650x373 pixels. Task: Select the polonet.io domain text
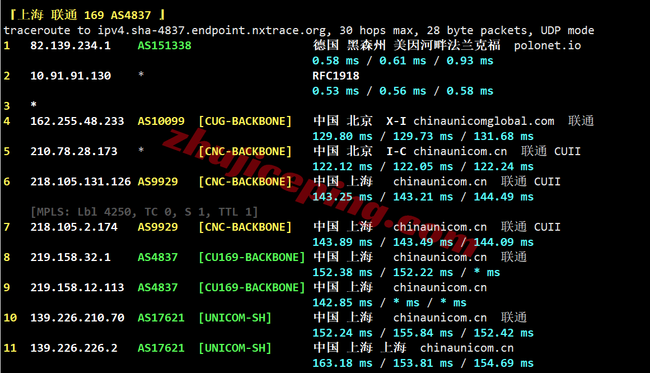click(x=547, y=45)
